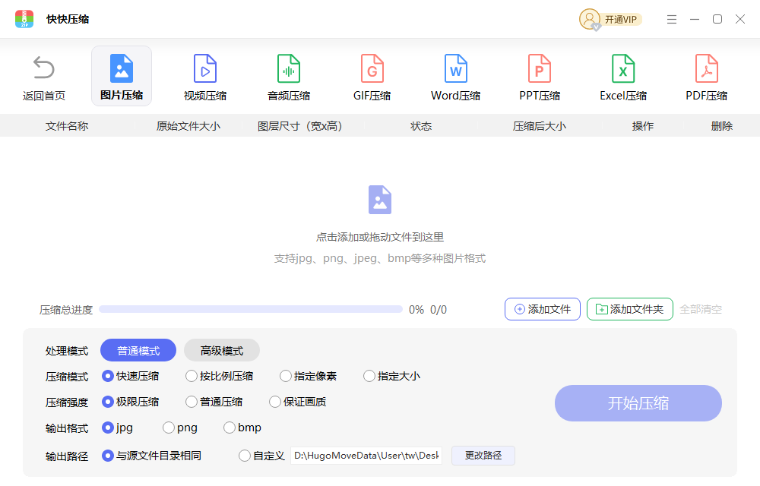Open the 视频压缩 video compression tool
The width and height of the screenshot is (760, 486).
tap(205, 77)
